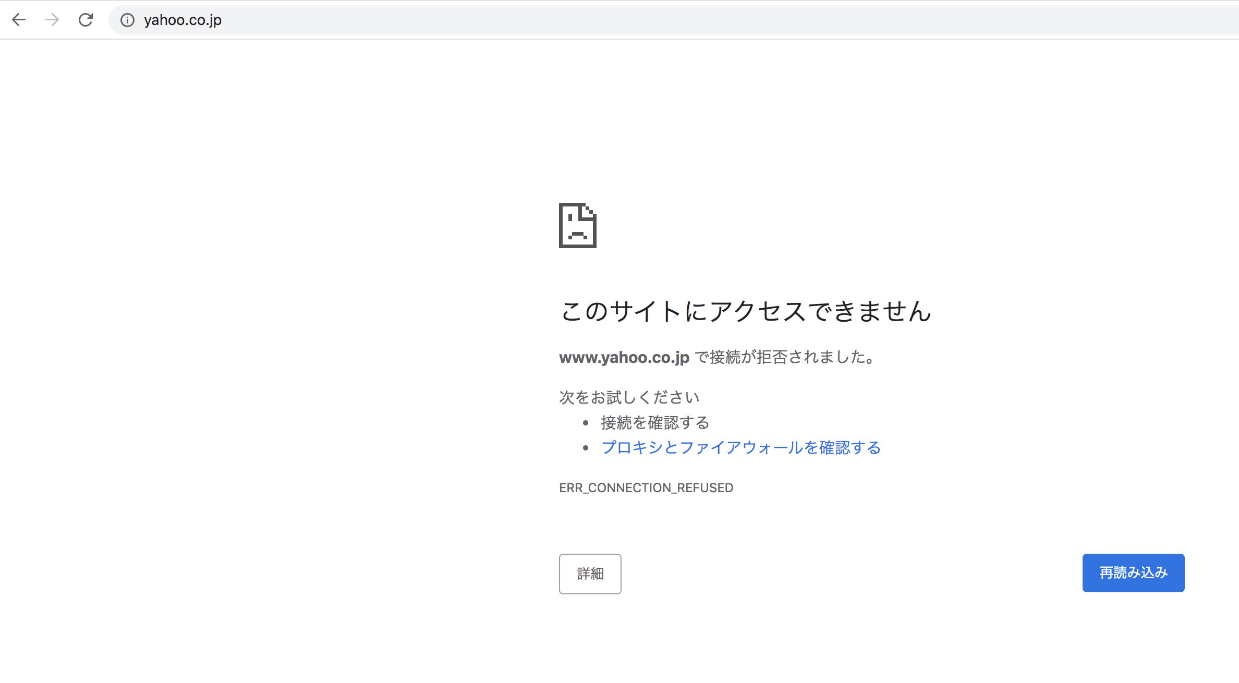Click bullet point before 接続を確認する

click(586, 423)
